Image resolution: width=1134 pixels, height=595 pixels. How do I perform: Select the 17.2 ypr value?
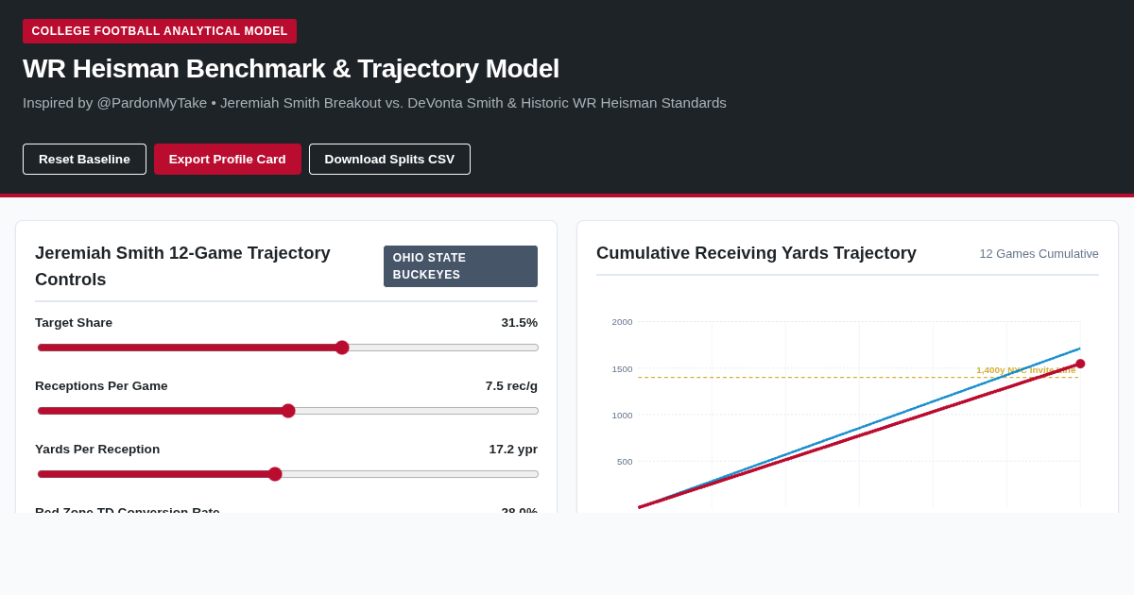tap(513, 450)
